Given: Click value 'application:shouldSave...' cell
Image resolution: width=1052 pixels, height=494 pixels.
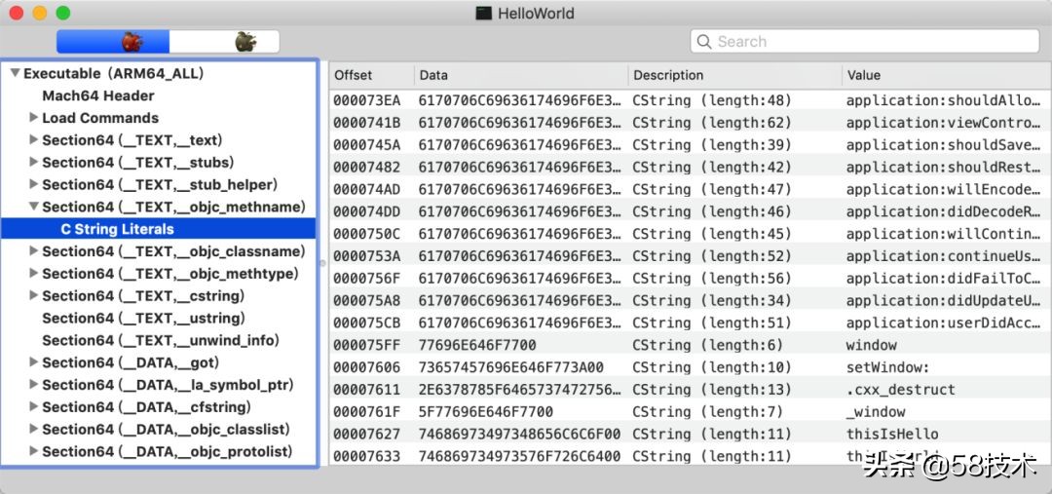Looking at the screenshot, I should point(943,145).
